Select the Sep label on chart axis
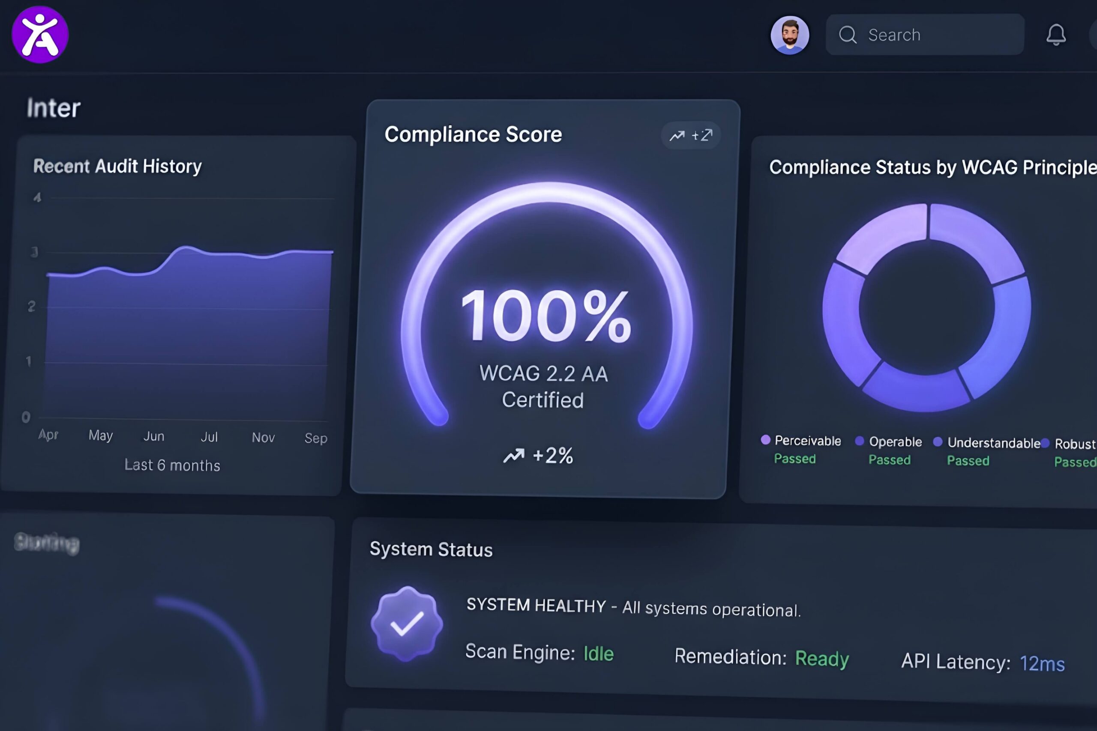 tap(316, 438)
